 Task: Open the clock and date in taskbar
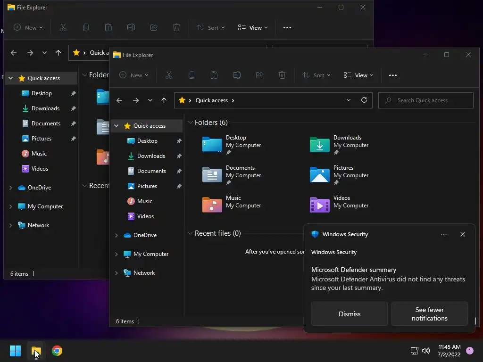(449, 351)
